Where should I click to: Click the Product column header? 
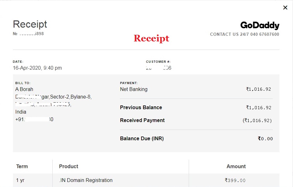[x=69, y=166]
